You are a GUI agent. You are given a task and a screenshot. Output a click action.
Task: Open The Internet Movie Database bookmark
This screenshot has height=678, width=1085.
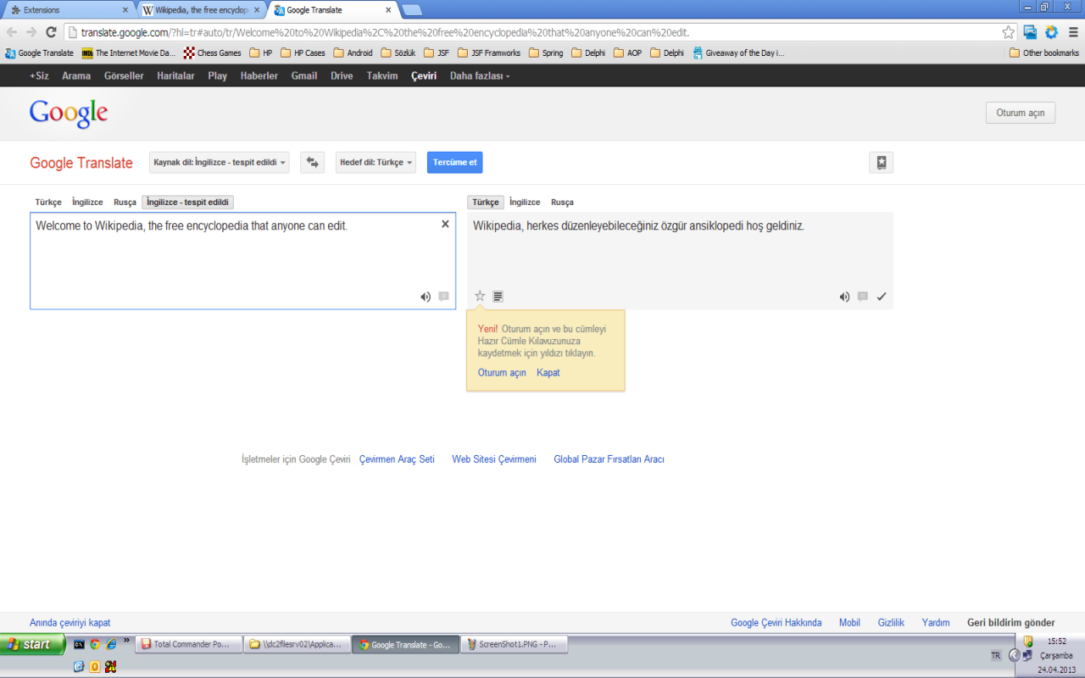point(129,53)
